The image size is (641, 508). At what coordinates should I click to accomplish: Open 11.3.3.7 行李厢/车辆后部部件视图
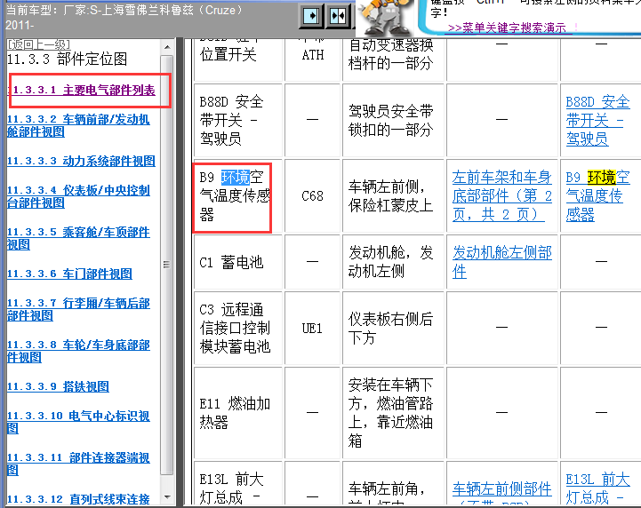click(78, 309)
